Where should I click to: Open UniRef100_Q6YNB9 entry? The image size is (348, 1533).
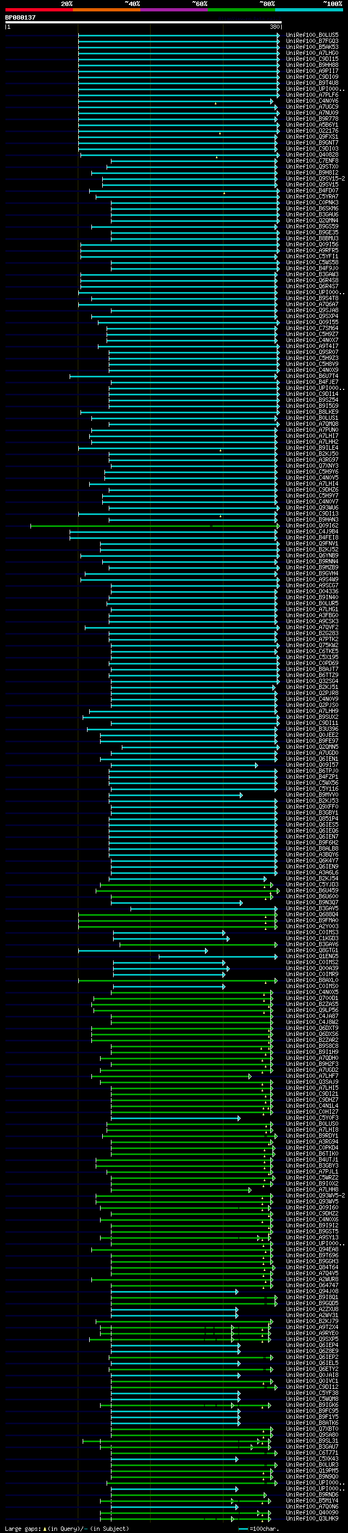(x=312, y=555)
